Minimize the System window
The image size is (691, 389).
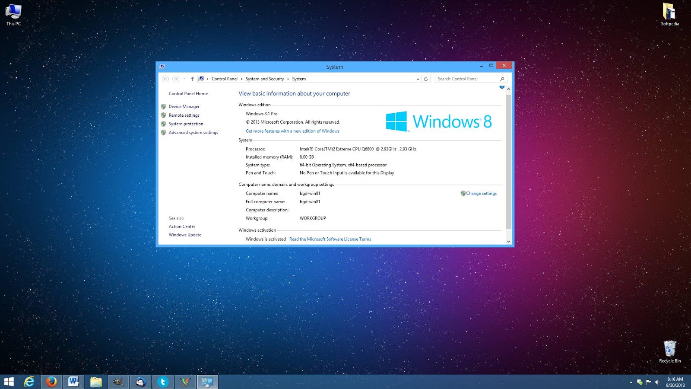click(x=482, y=66)
